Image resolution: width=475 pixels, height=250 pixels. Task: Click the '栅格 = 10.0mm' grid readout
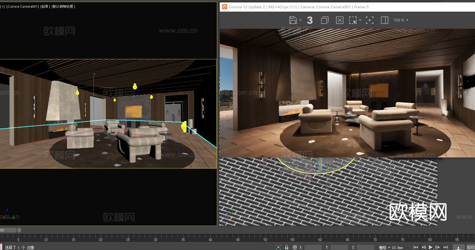click(x=391, y=248)
